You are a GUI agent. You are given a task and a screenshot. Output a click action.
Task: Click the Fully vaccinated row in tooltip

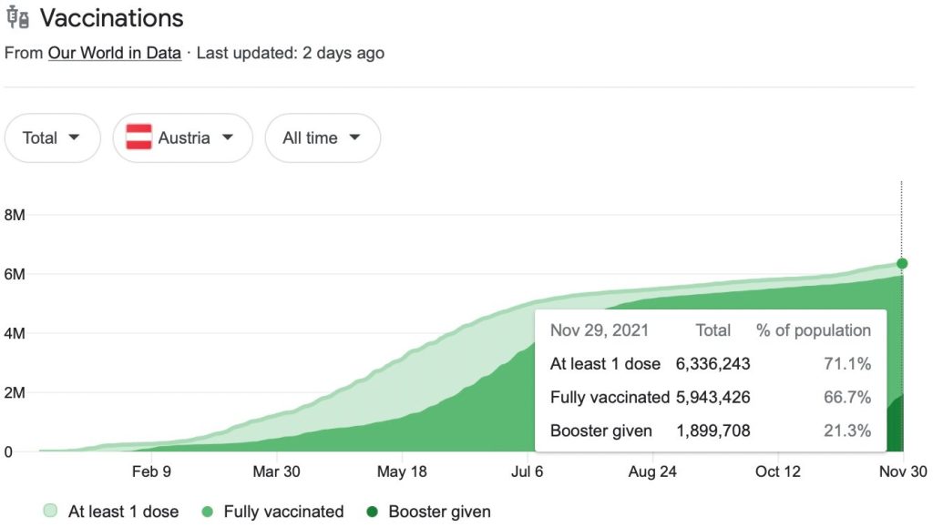711,397
